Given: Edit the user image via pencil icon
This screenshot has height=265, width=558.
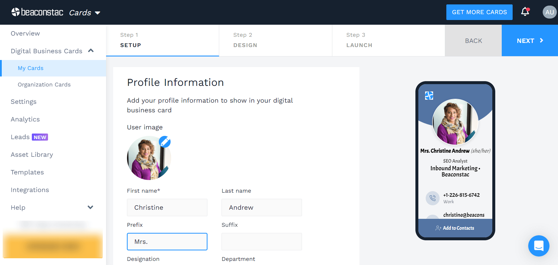Looking at the screenshot, I should [x=165, y=142].
